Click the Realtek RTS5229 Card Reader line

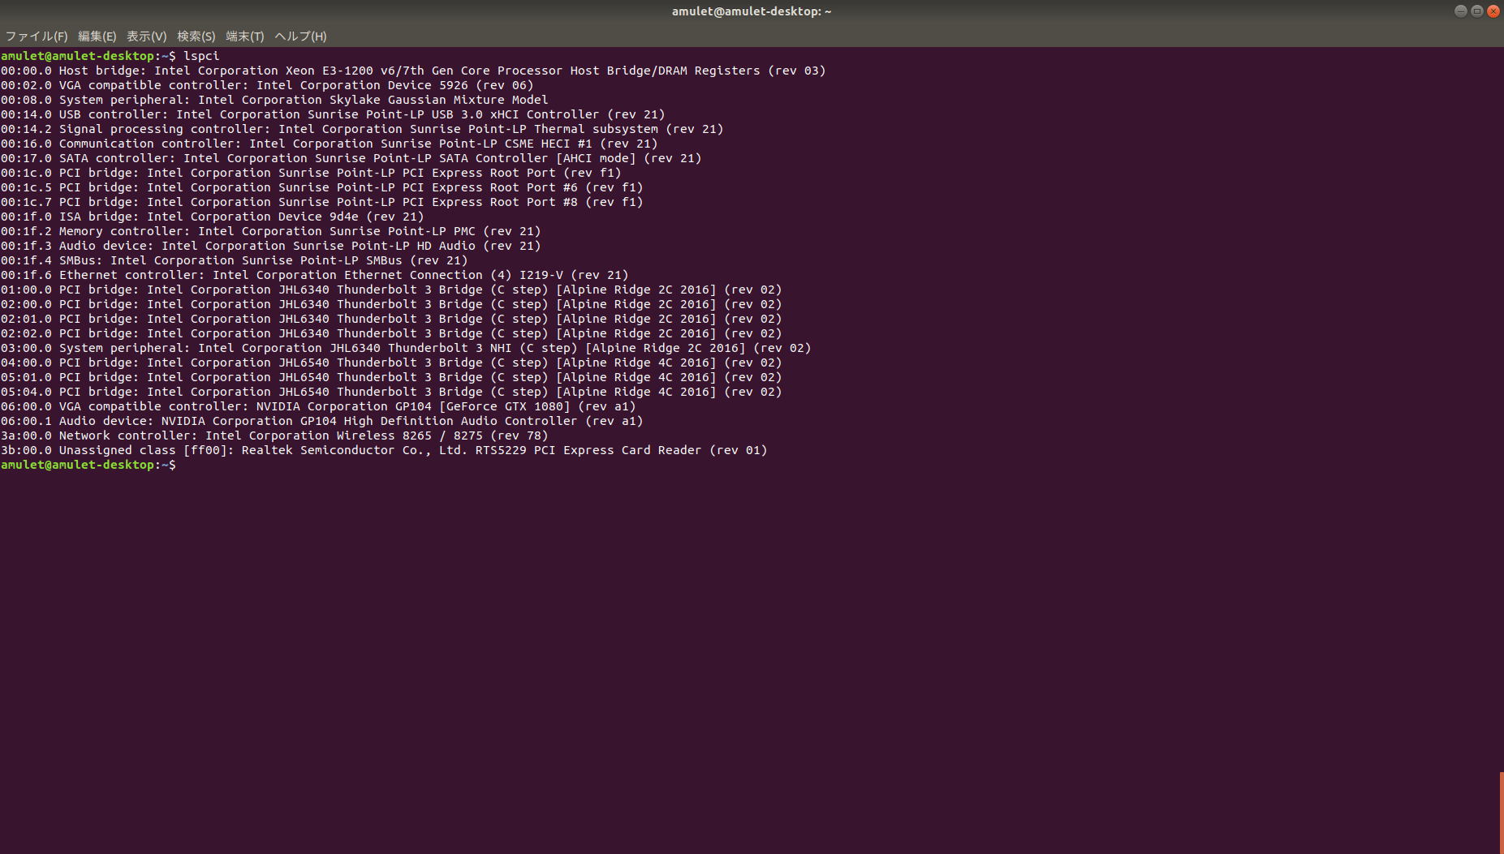(x=384, y=450)
